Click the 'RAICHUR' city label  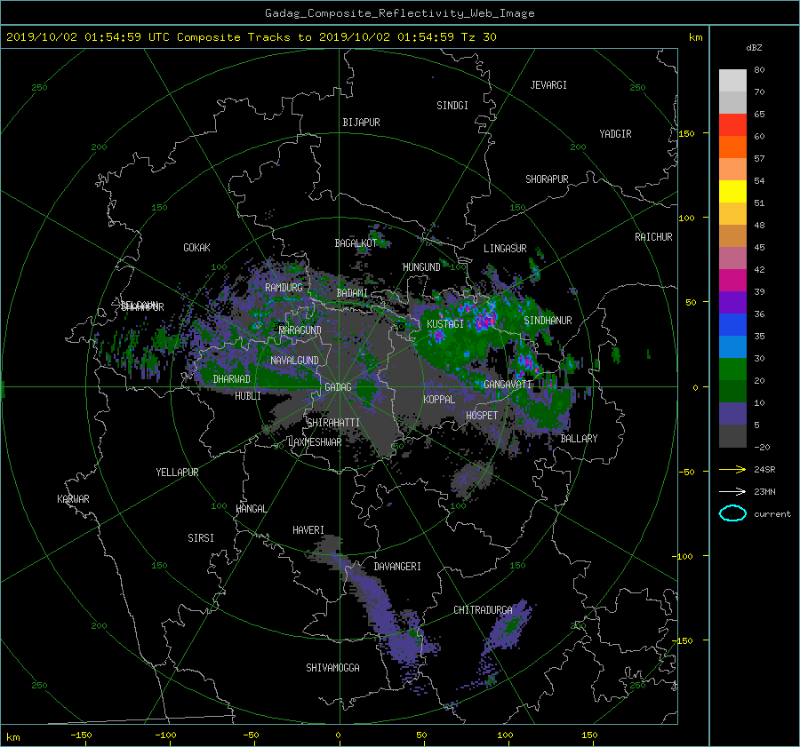coord(653,237)
